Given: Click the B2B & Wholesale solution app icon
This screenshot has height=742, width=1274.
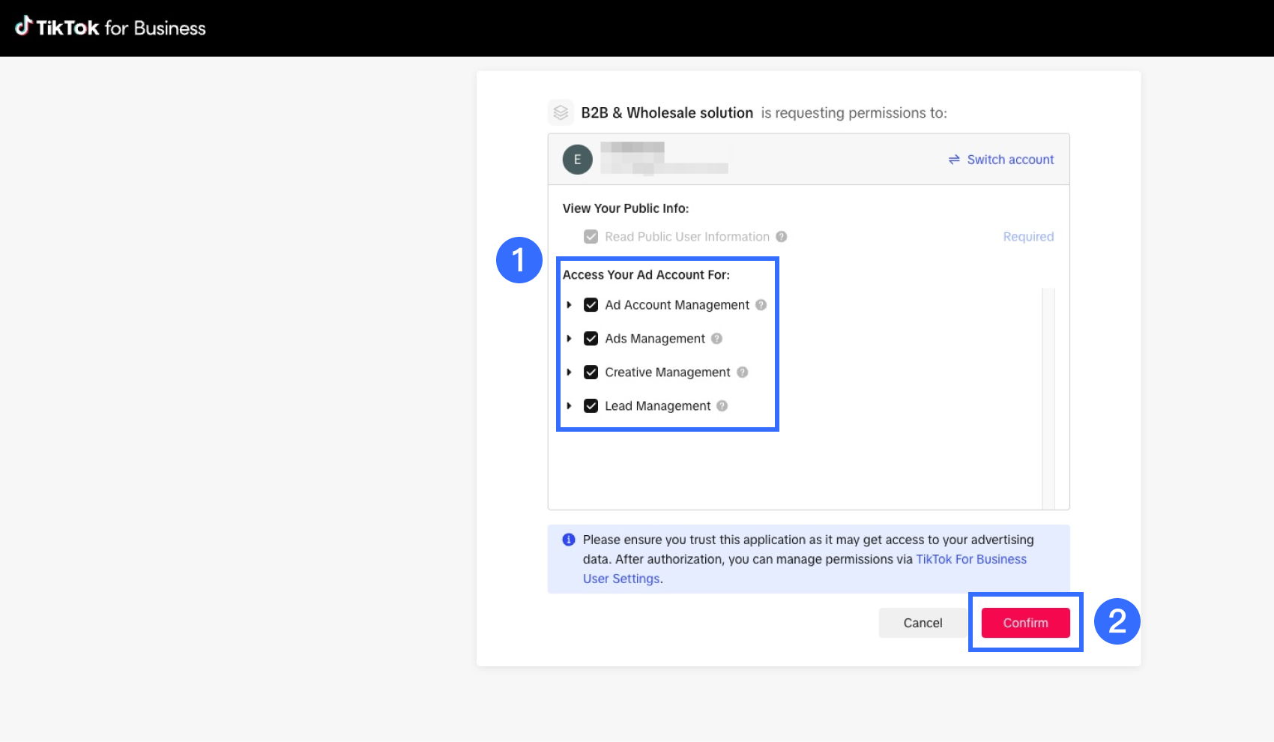Looking at the screenshot, I should pyautogui.click(x=561, y=112).
